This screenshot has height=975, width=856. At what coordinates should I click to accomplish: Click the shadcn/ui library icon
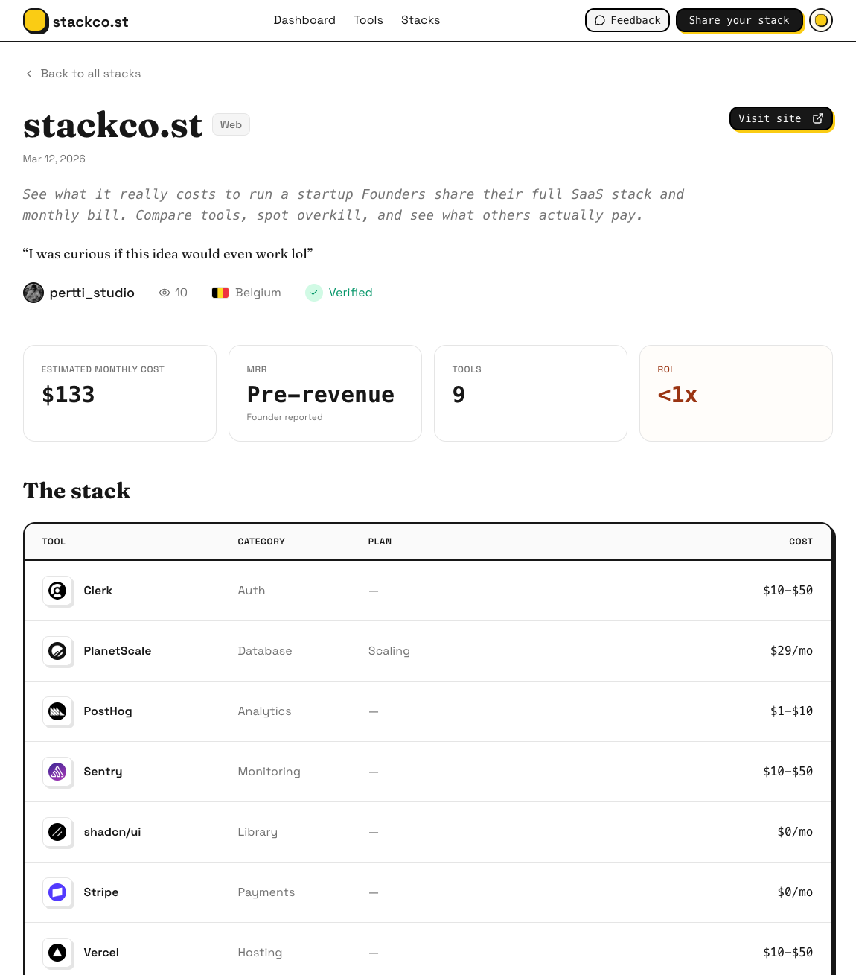tap(57, 832)
